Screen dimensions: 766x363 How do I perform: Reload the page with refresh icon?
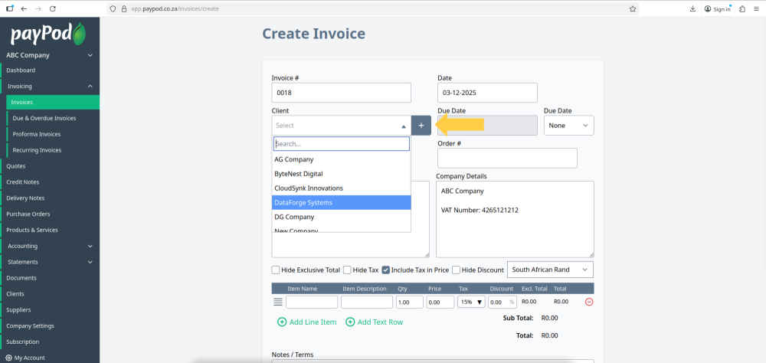pyautogui.click(x=53, y=8)
